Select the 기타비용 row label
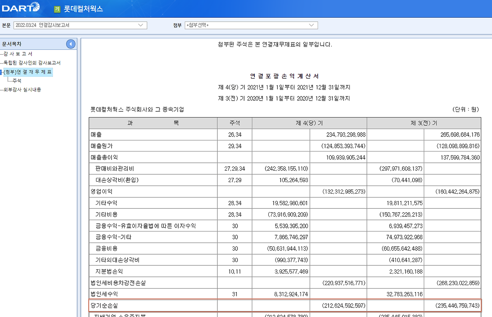Screen dimensions: 492x317 [106, 214]
